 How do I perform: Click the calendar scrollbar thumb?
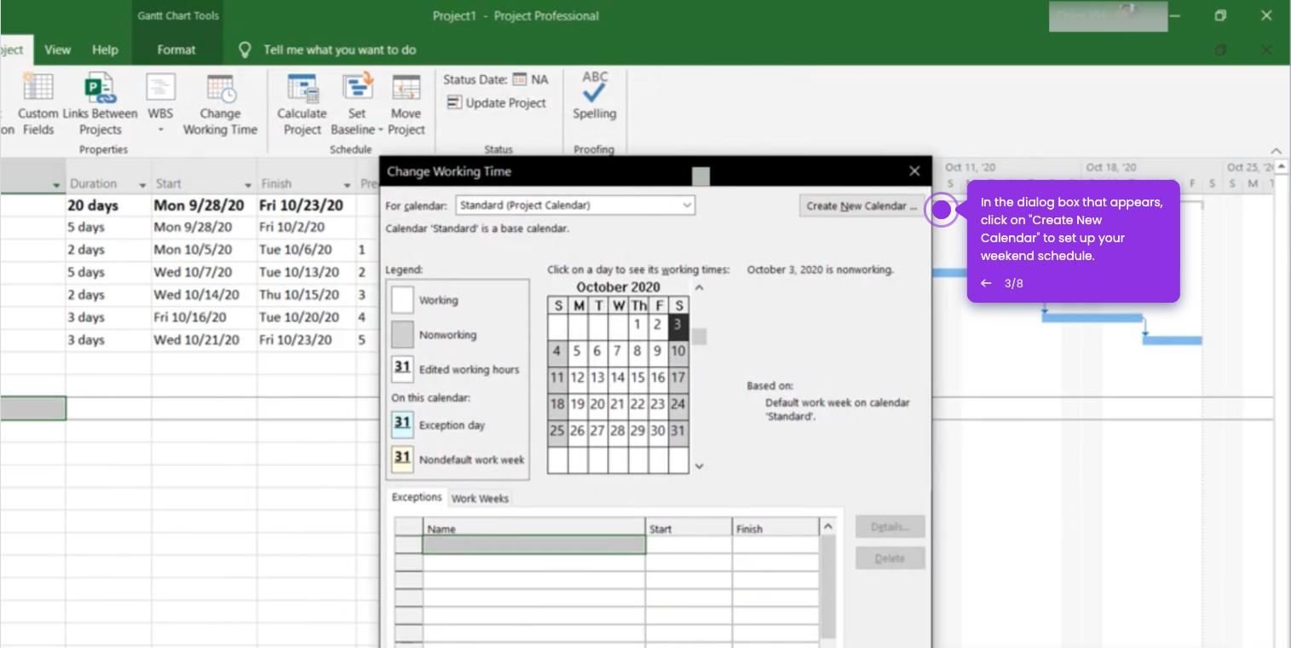point(700,337)
